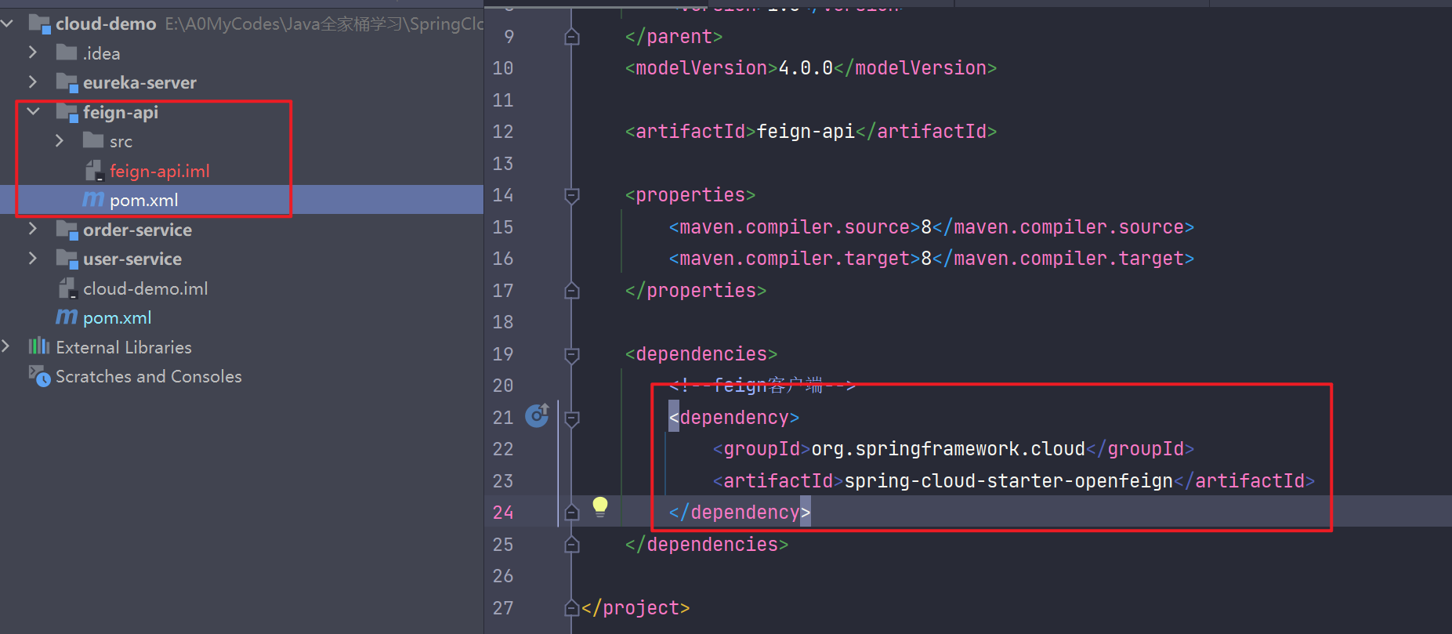Click the closing project tag
The height and width of the screenshot is (634, 1452).
pyautogui.click(x=635, y=608)
